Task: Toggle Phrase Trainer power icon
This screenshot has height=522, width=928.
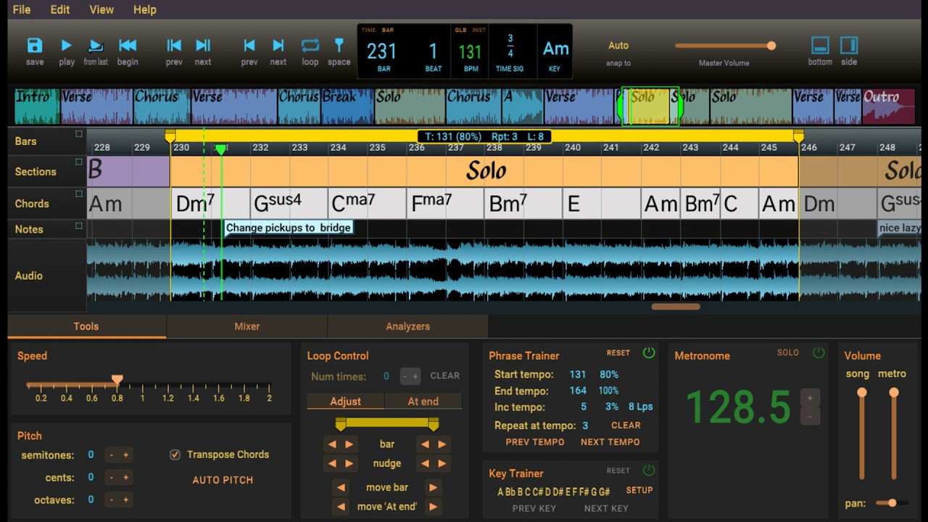Action: [649, 353]
